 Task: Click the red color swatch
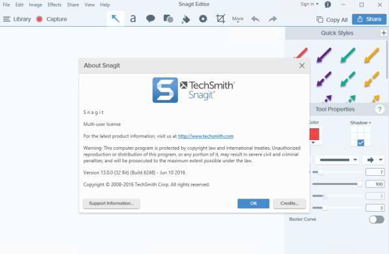click(314, 134)
